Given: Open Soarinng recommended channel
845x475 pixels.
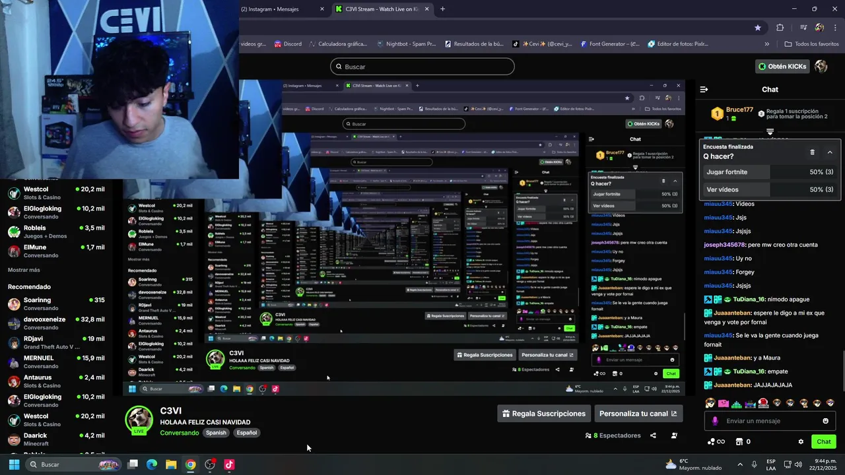Looking at the screenshot, I should coord(56,303).
